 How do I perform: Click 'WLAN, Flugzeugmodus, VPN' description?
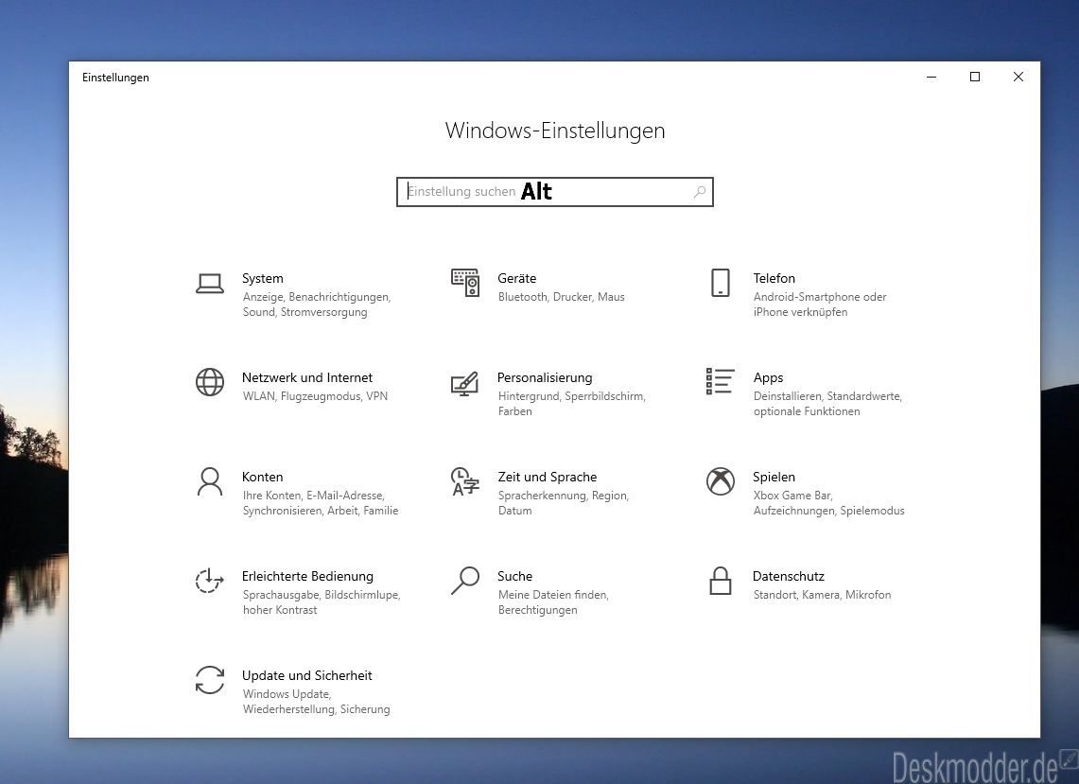pyautogui.click(x=315, y=396)
